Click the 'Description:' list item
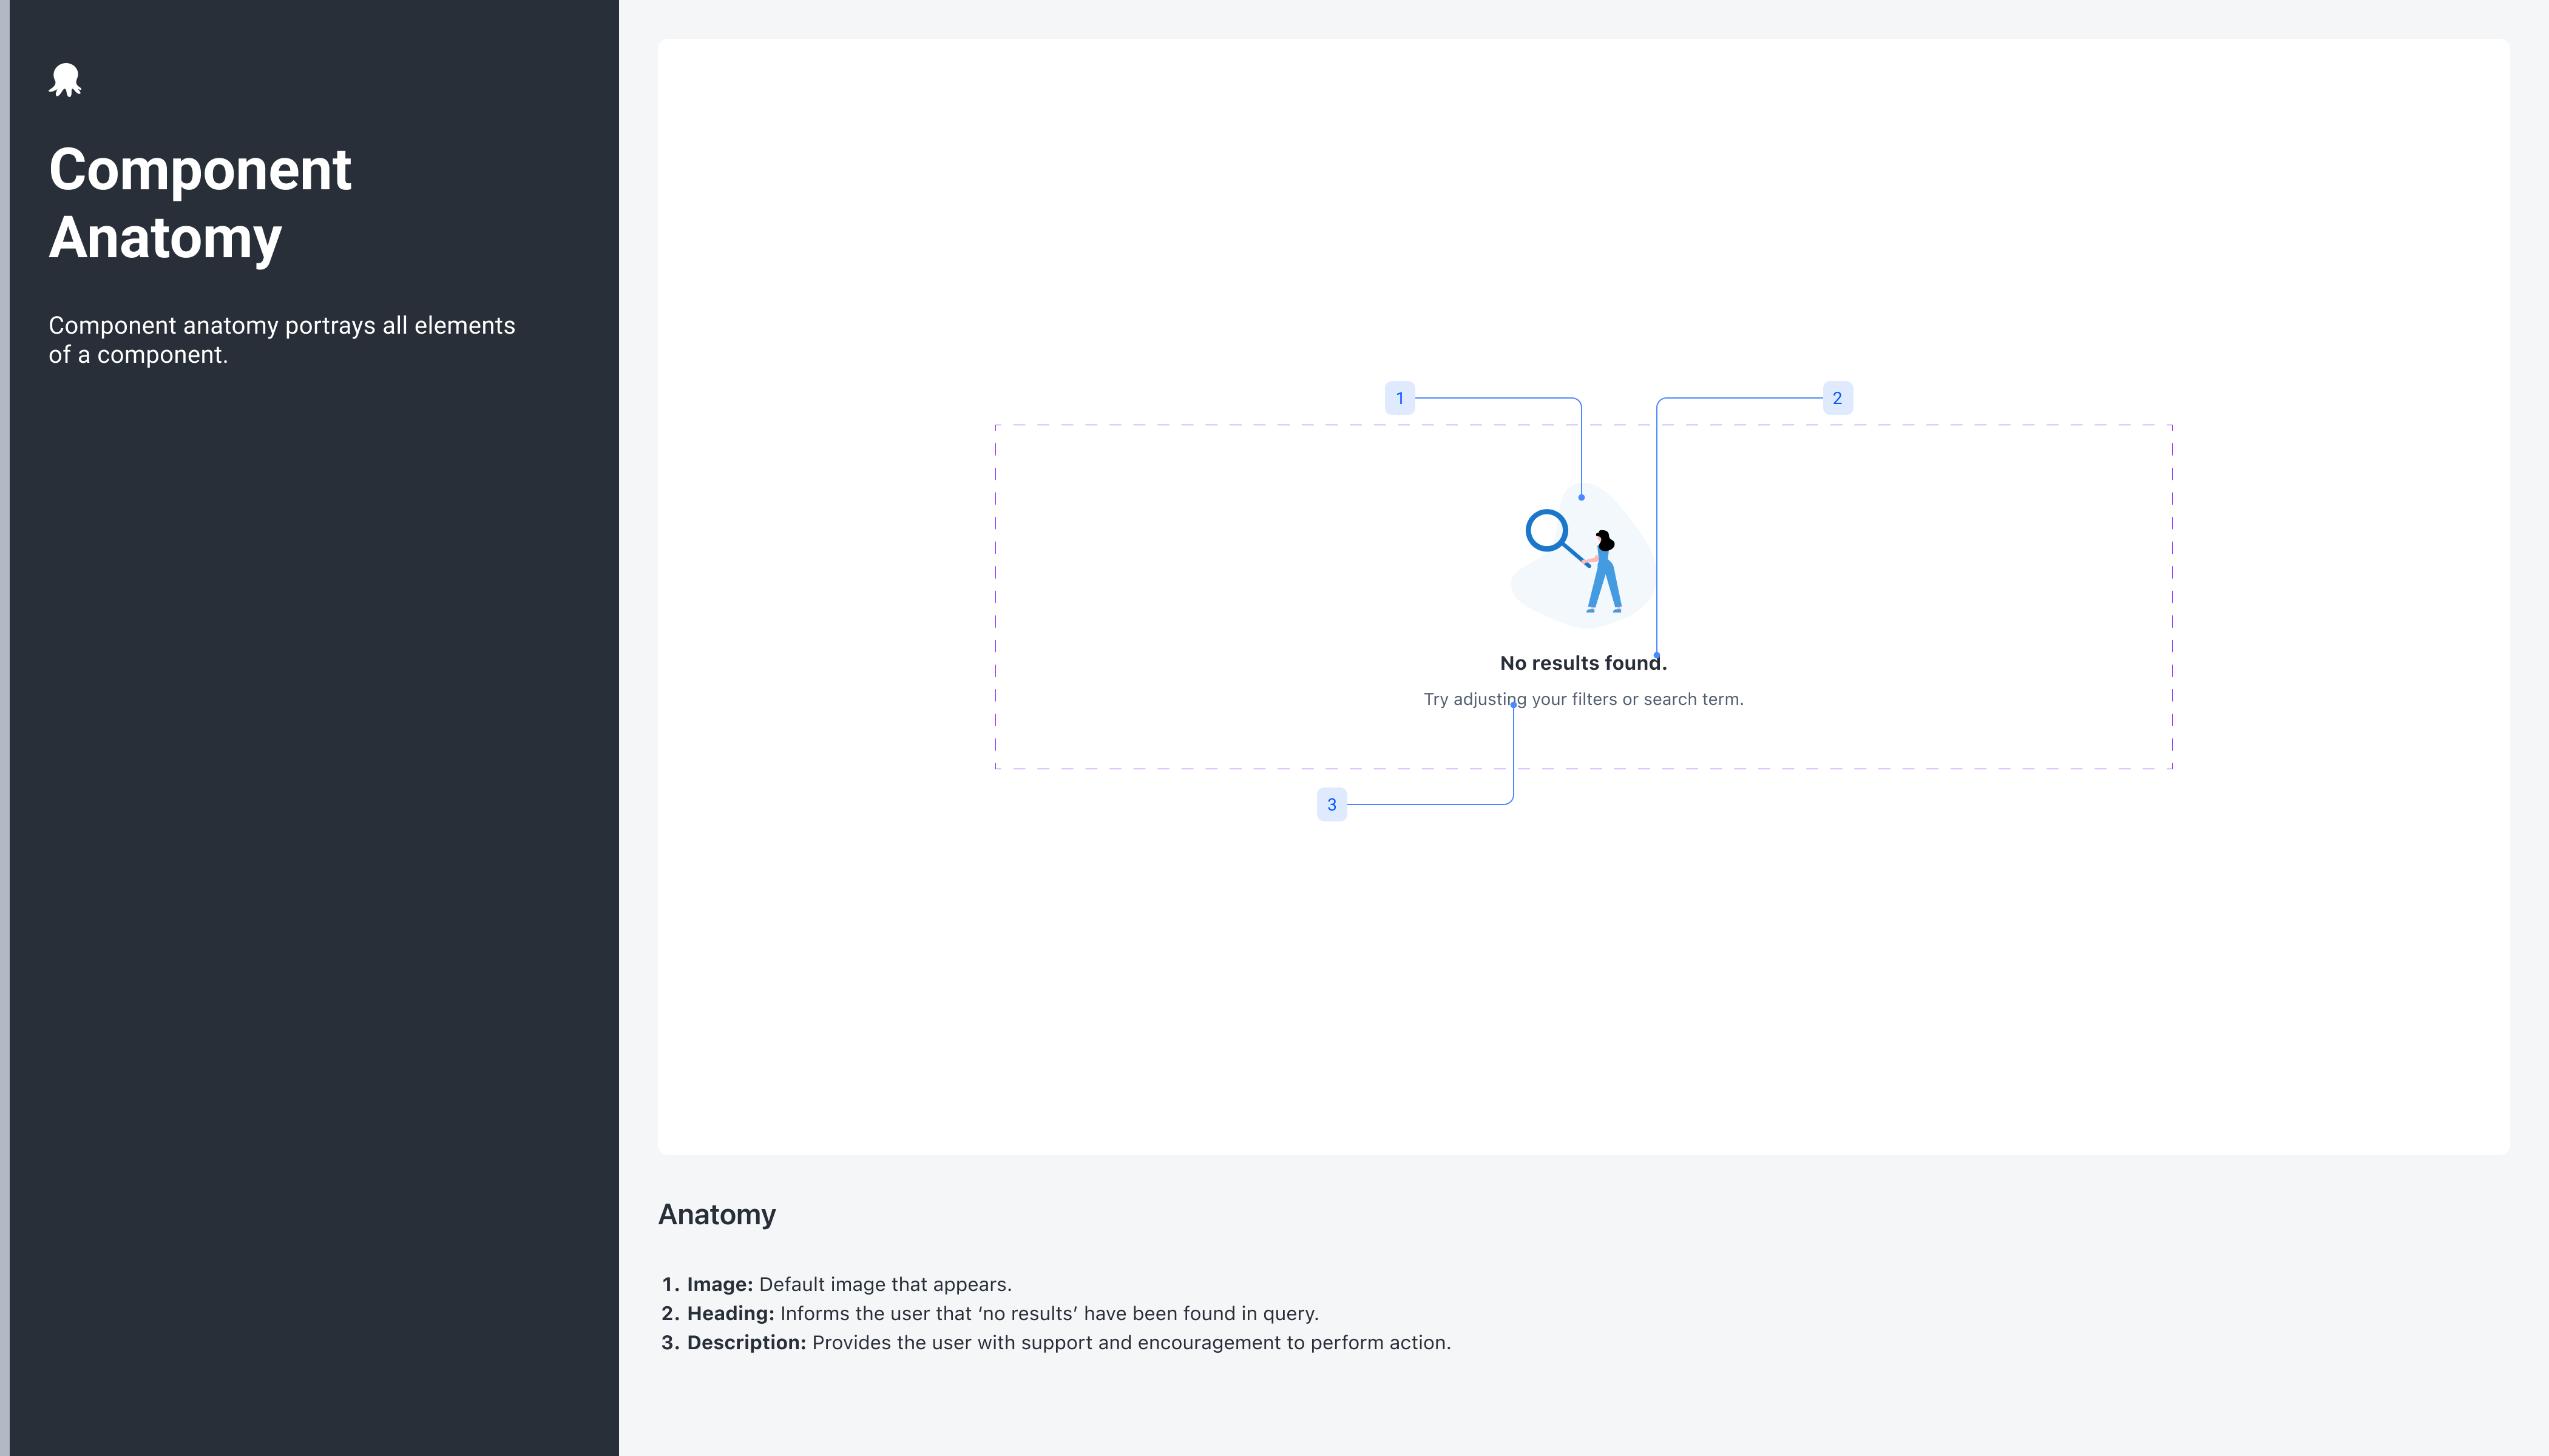The image size is (2549, 1456). pyautogui.click(x=1068, y=1342)
